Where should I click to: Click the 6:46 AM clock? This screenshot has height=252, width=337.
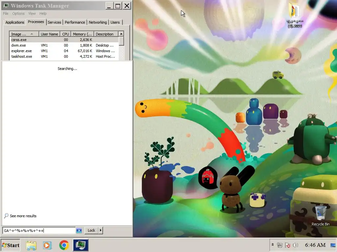coord(315,245)
